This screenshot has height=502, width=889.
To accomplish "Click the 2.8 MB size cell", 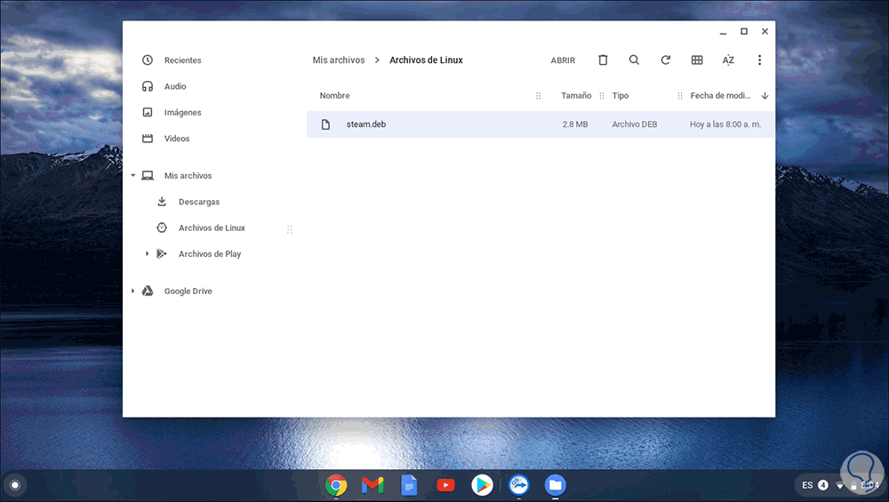I will tap(575, 124).
